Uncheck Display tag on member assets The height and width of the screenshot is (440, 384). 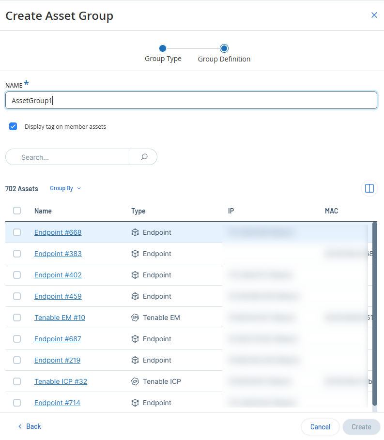click(14, 127)
